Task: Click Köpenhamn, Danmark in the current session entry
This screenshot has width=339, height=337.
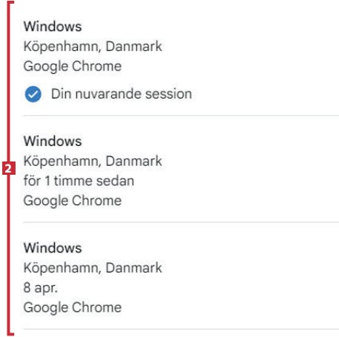Action: (x=93, y=47)
